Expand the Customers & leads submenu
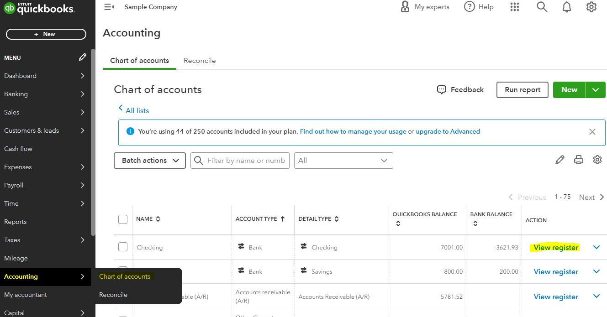Screen dimensions: 607x317 (x=83, y=130)
